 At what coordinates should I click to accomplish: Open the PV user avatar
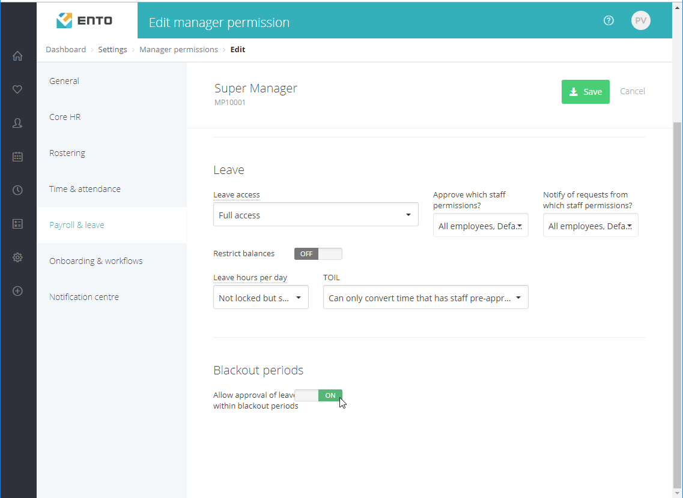[x=641, y=20]
